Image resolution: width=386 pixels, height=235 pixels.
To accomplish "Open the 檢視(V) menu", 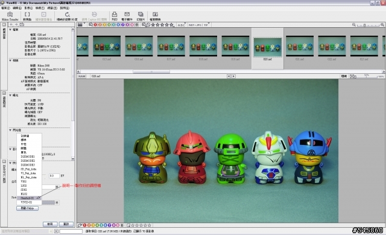I will [40, 8].
